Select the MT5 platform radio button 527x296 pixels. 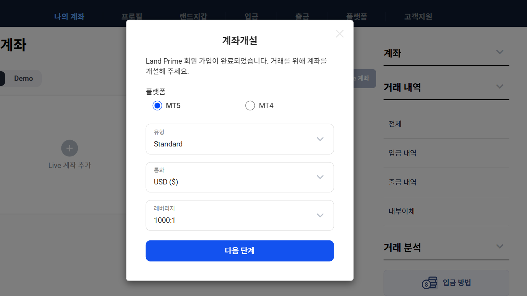click(x=157, y=105)
